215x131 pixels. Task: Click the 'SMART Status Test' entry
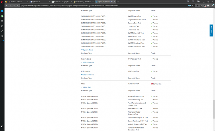[134, 16]
